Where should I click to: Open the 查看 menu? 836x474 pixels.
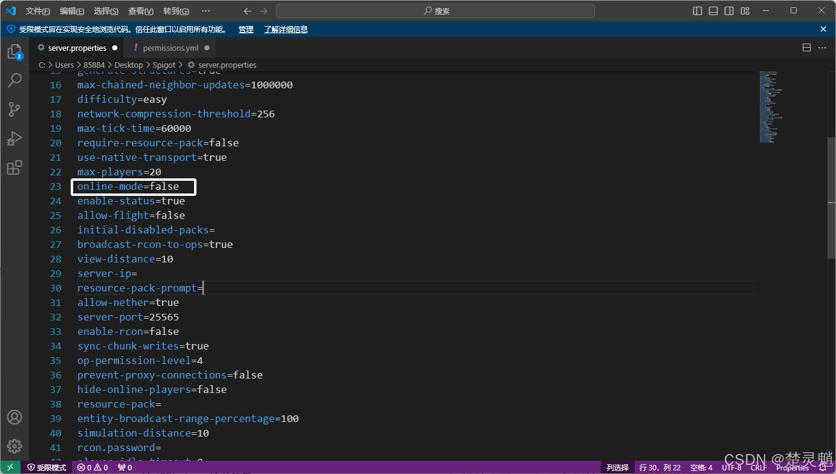point(141,11)
